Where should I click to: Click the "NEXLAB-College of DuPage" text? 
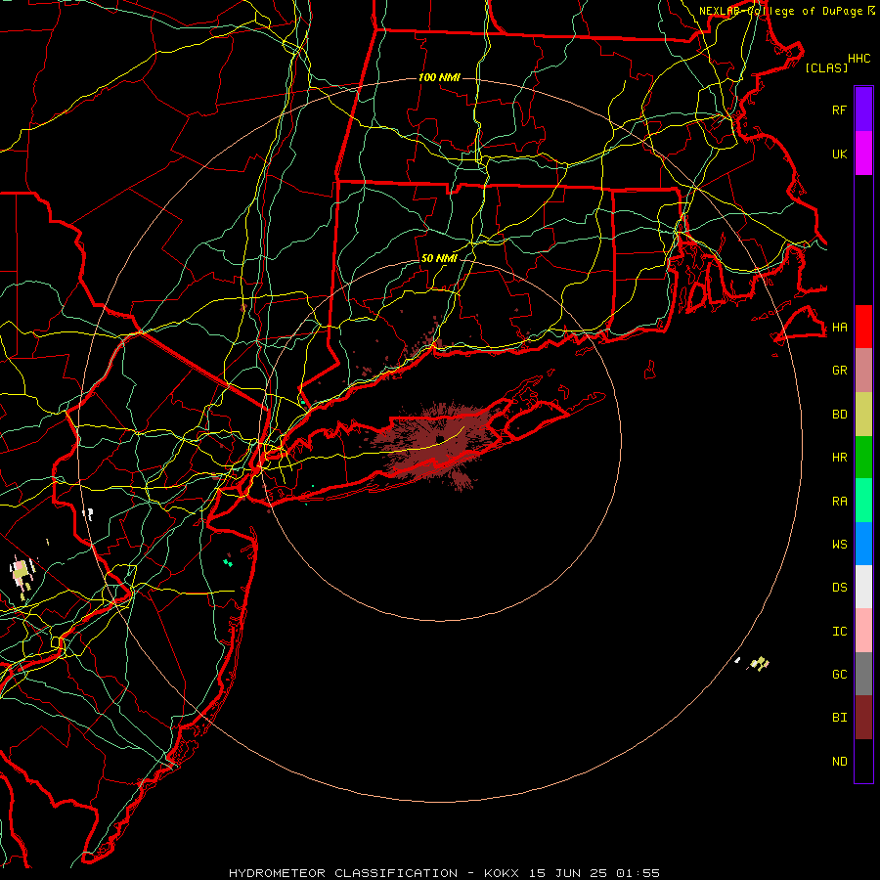click(x=780, y=11)
